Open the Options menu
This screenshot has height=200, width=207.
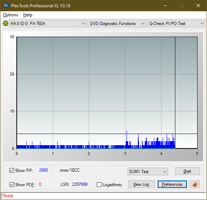pos(11,15)
